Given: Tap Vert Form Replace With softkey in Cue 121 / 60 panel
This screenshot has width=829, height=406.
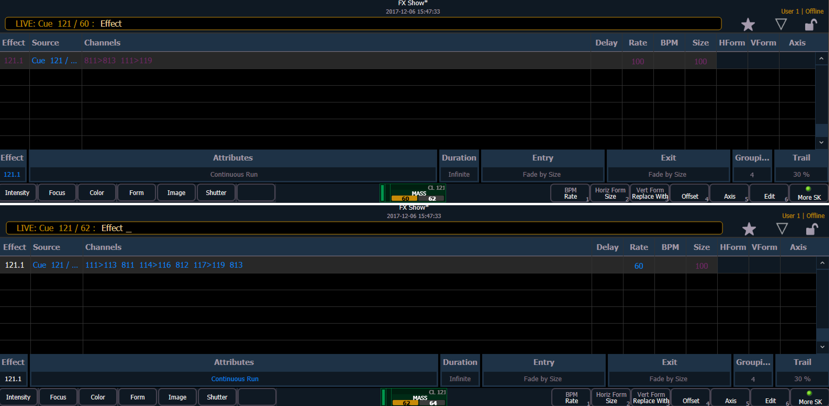Looking at the screenshot, I should pyautogui.click(x=650, y=193).
